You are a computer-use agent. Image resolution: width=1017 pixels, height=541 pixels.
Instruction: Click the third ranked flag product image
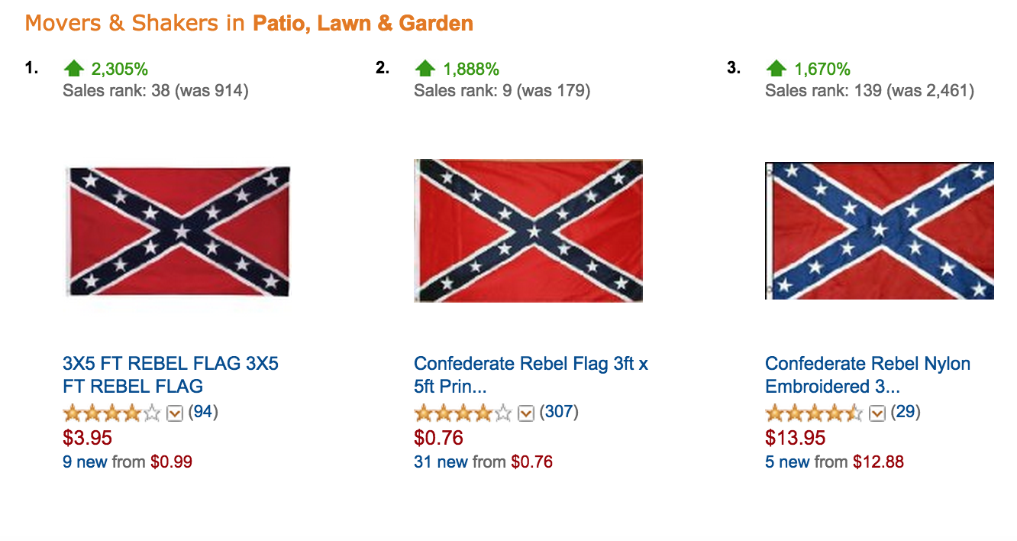pyautogui.click(x=880, y=231)
